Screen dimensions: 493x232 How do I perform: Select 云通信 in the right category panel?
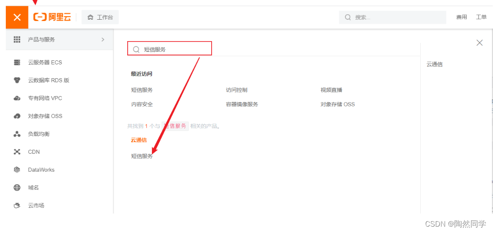435,64
